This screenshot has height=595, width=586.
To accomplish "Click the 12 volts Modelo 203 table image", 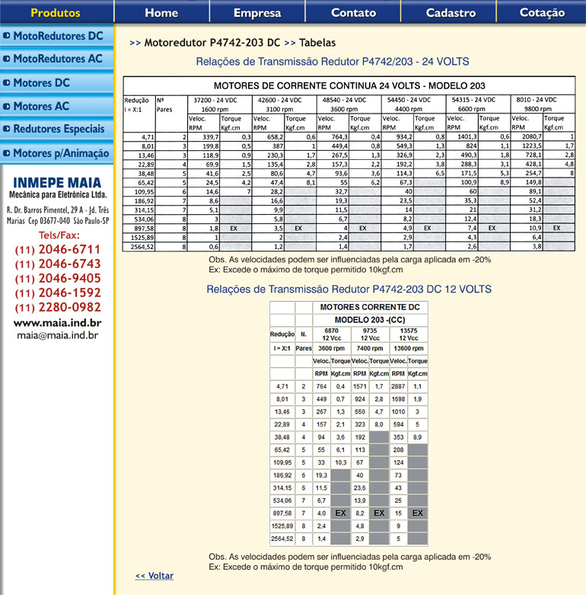I will click(x=349, y=423).
